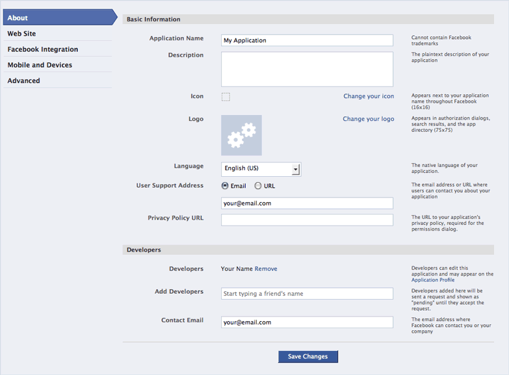Open the About tab

(60, 18)
